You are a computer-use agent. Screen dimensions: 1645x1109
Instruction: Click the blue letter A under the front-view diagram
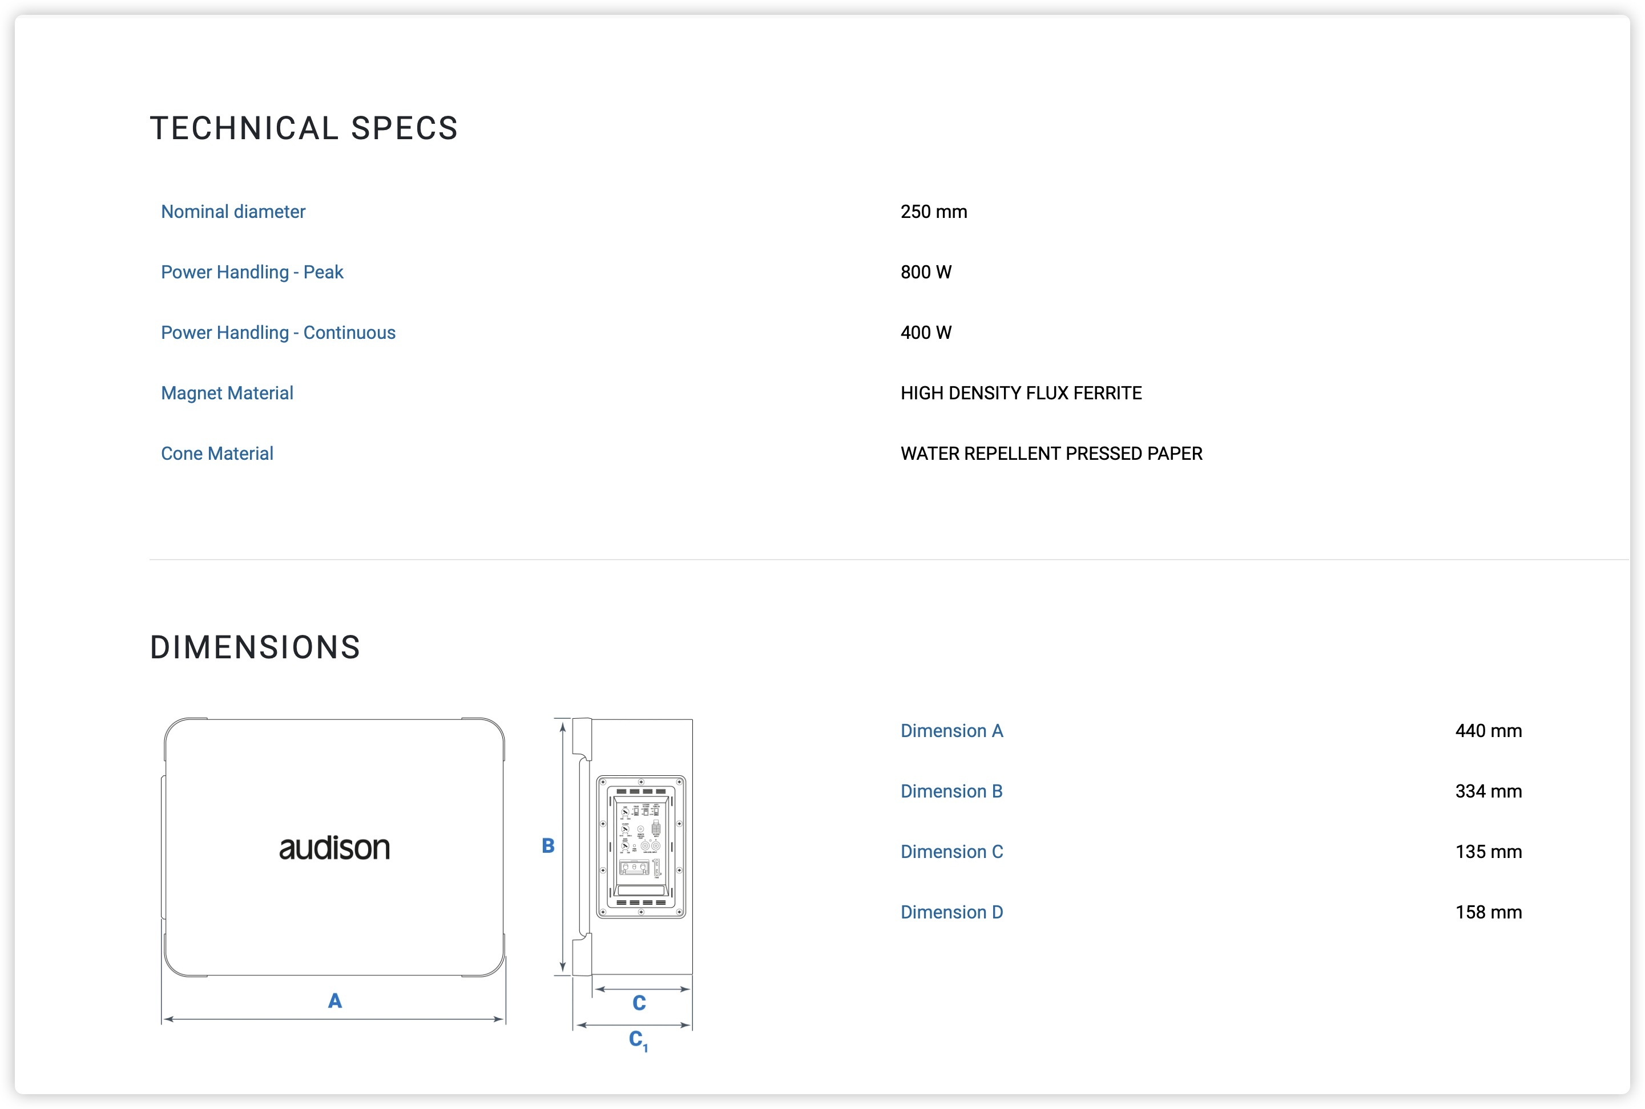pos(334,1001)
